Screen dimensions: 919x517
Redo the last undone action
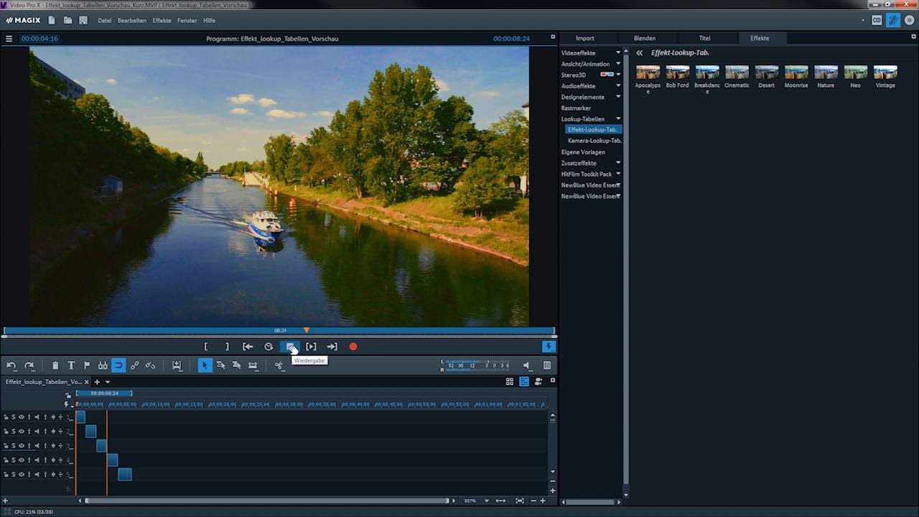[x=29, y=365]
